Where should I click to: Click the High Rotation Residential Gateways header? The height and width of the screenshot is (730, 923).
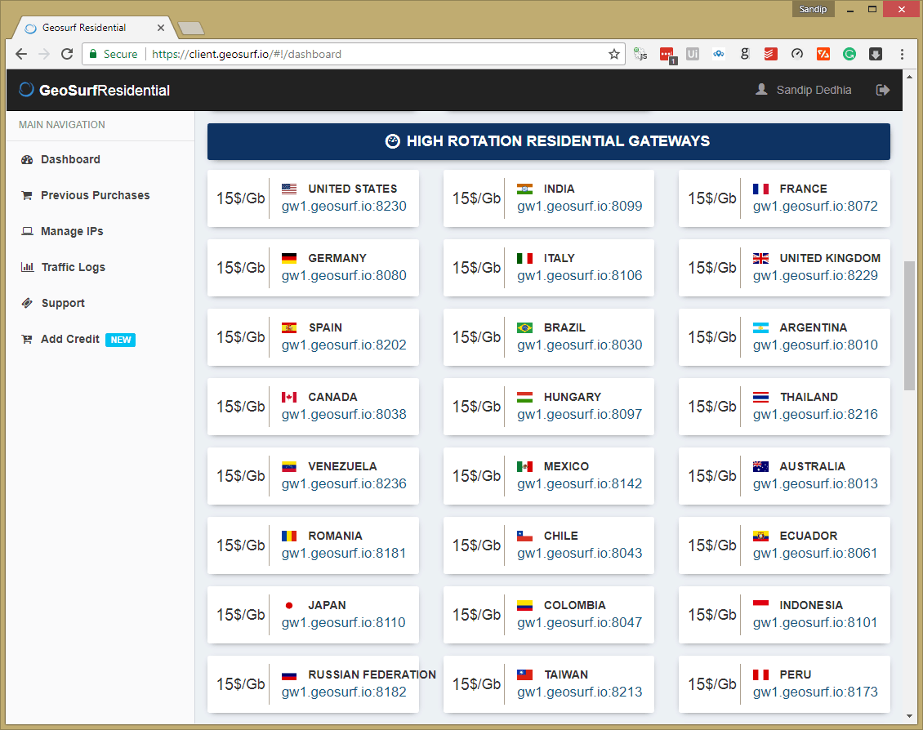pyautogui.click(x=549, y=141)
